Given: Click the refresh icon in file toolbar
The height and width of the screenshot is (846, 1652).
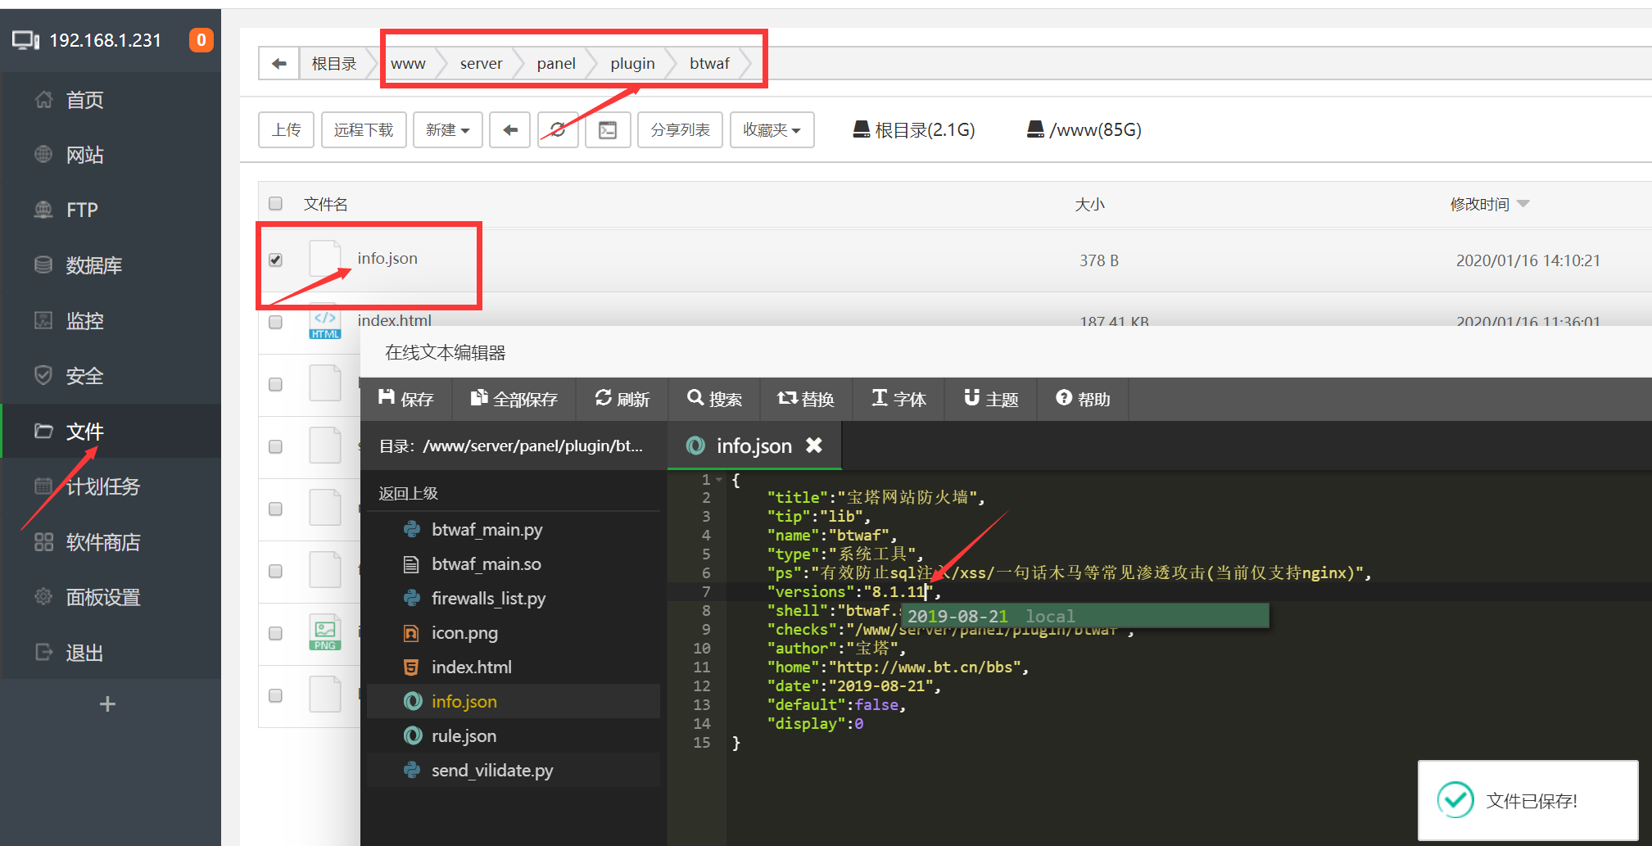Looking at the screenshot, I should coord(558,130).
